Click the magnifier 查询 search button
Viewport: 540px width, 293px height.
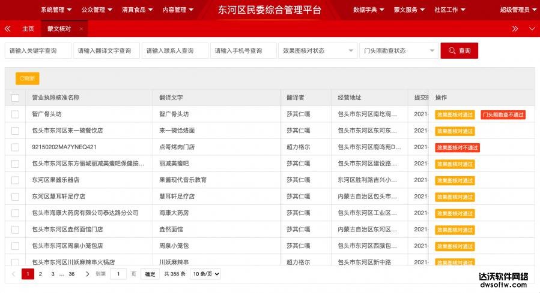459,50
